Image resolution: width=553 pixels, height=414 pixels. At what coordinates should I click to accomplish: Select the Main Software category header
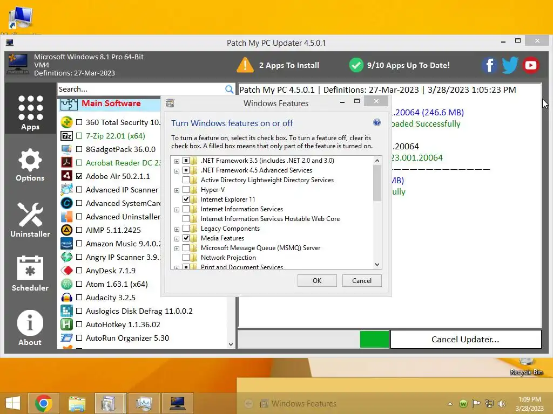[111, 103]
